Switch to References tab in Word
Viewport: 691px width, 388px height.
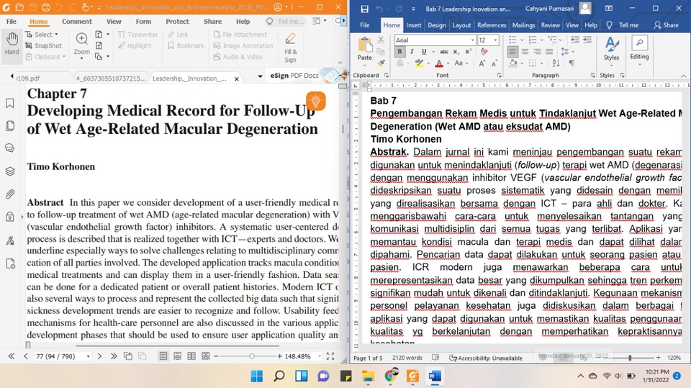(492, 25)
